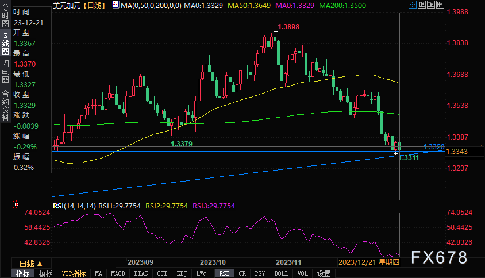Click the change percentage -0.29%
The height and width of the screenshot is (278, 485).
(25, 147)
